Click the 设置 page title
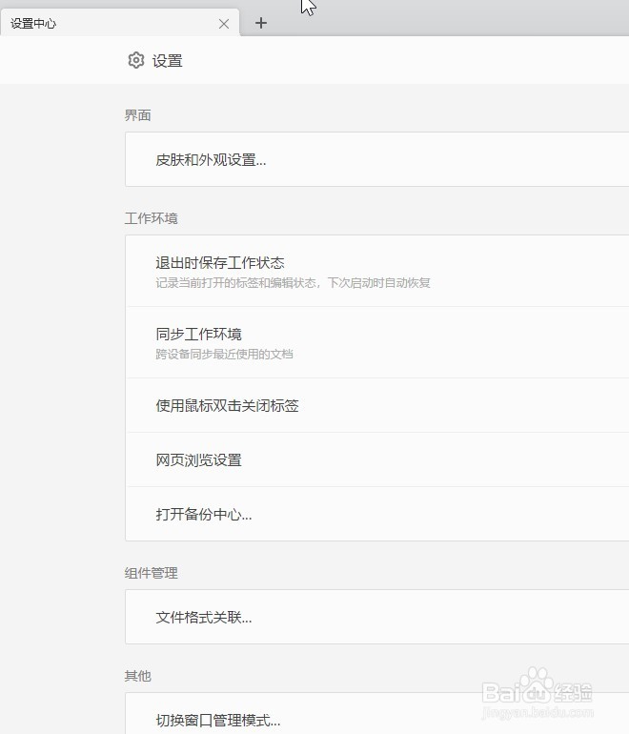Image resolution: width=629 pixels, height=734 pixels. coord(167,61)
